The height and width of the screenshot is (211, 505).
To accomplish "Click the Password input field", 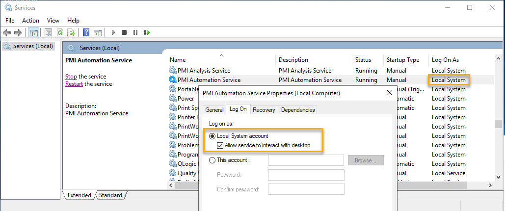I will pos(306,175).
